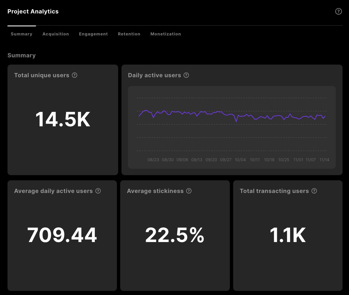Click the 11/14 date label on the chart

324,160
